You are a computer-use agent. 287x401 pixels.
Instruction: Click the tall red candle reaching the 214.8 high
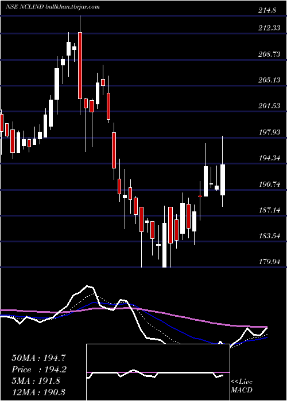coord(80,65)
